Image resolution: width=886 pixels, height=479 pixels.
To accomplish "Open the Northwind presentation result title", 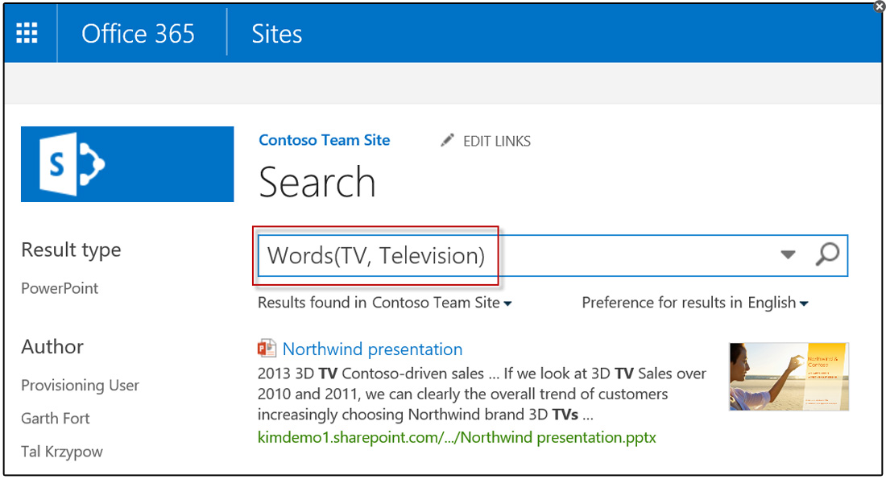I will click(372, 349).
